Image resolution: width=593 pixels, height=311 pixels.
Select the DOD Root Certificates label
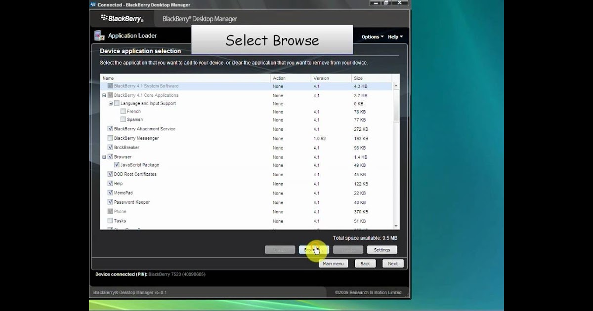(x=135, y=174)
